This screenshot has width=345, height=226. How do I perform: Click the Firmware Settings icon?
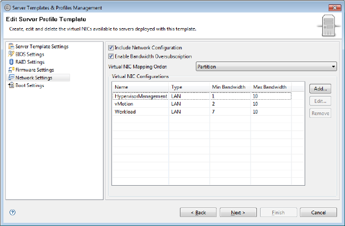tap(11, 69)
